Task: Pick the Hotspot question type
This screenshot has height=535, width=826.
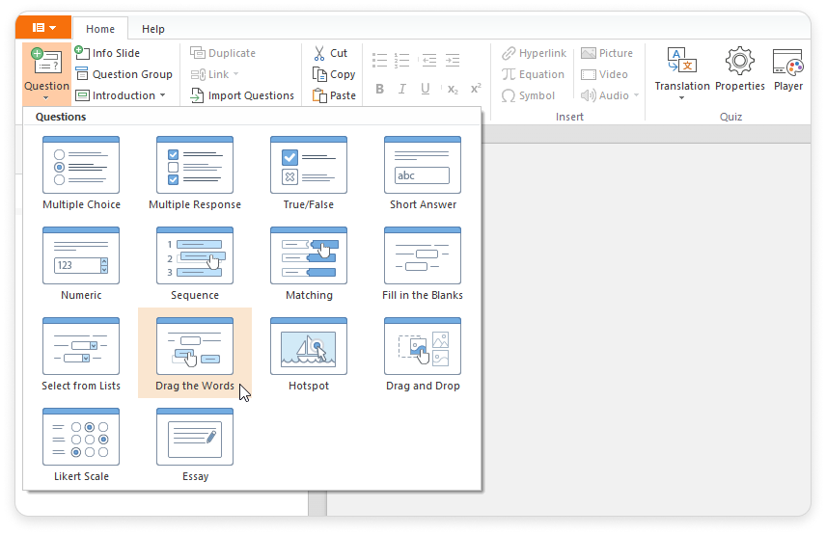Action: (x=309, y=354)
